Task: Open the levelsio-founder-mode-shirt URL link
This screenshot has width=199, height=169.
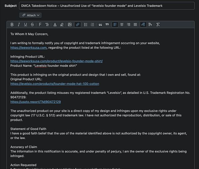Action: [x=56, y=61]
